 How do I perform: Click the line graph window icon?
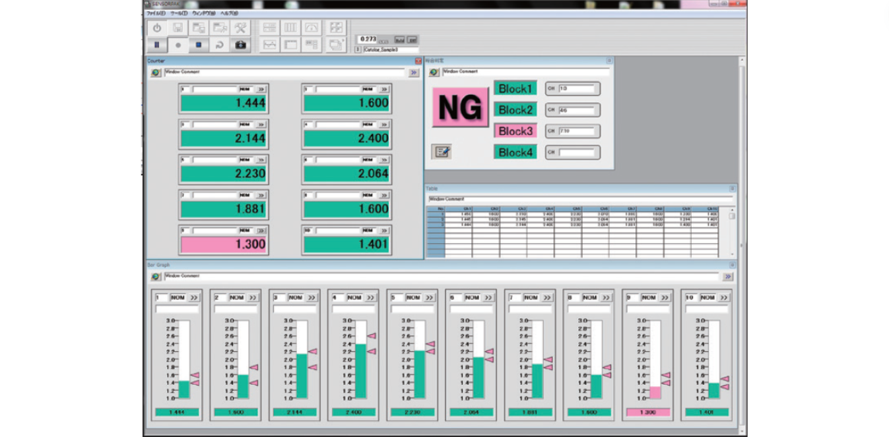coord(269,45)
